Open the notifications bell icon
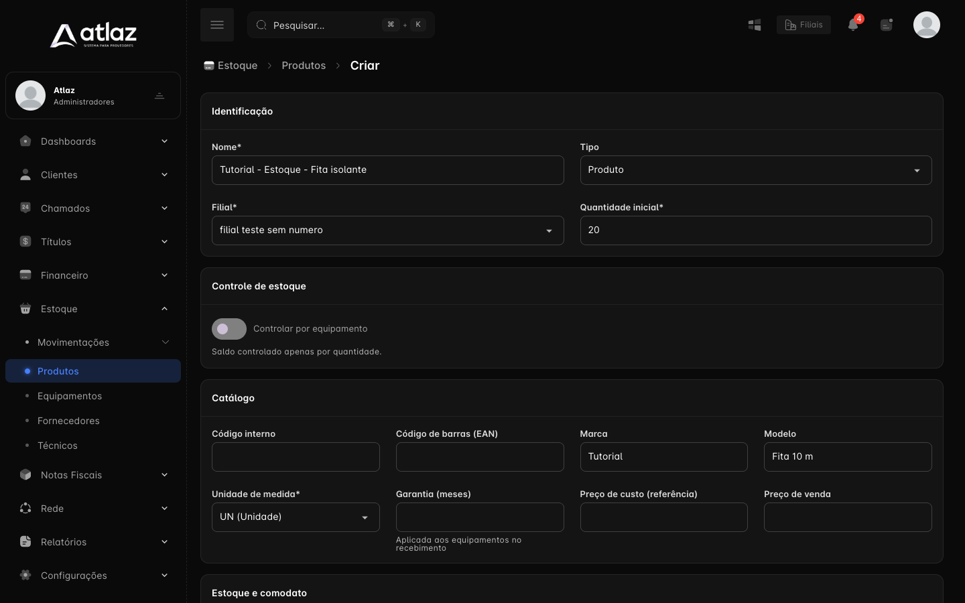 852,25
